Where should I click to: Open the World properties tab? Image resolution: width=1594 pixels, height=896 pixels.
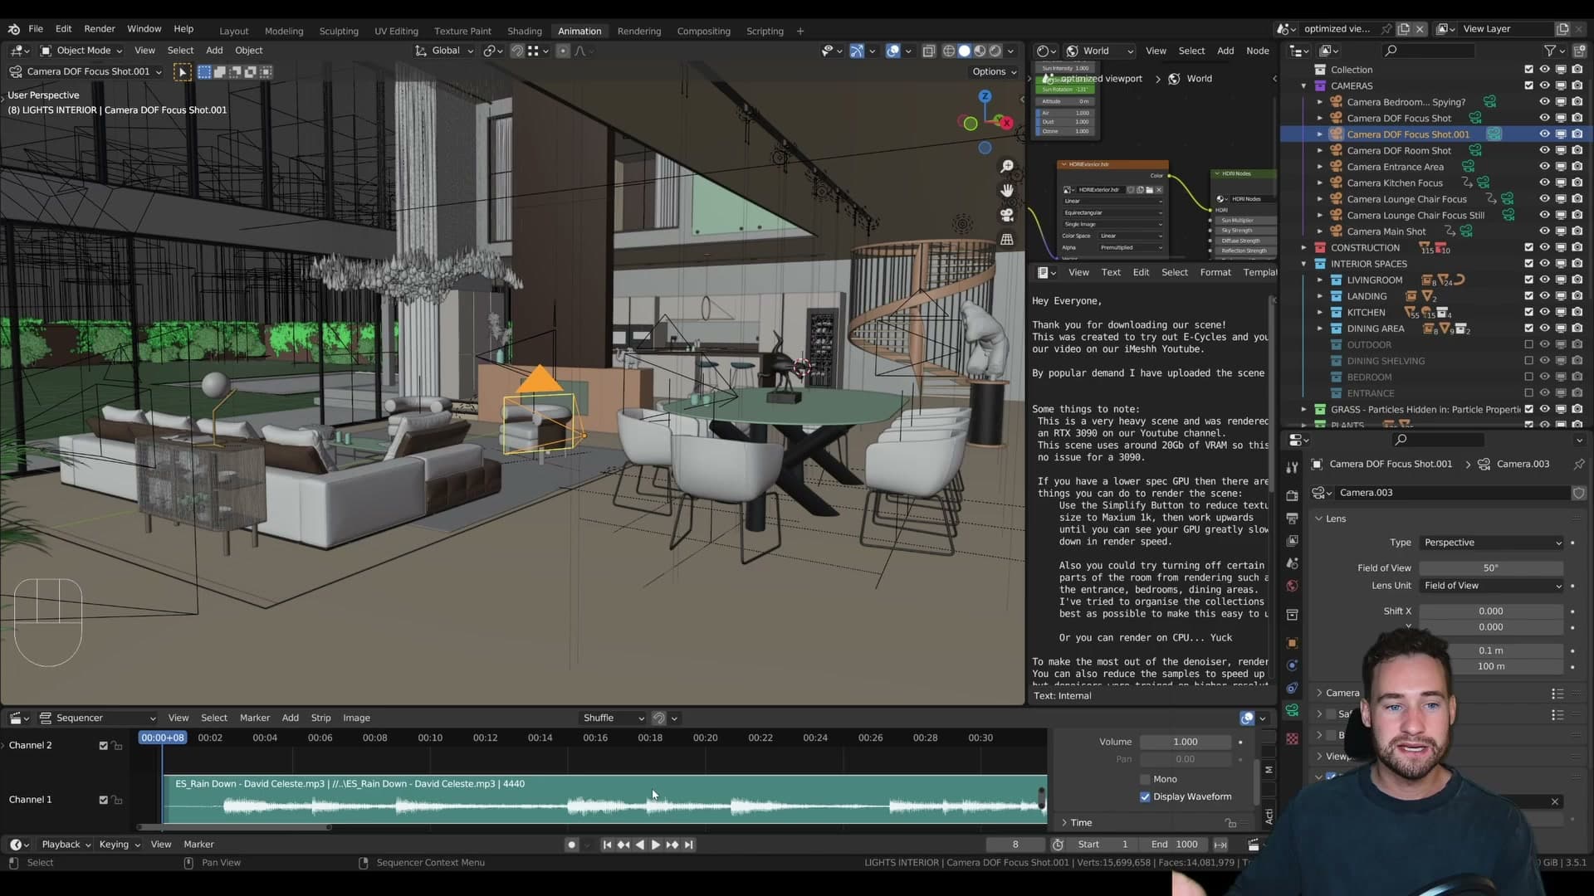coord(1292,586)
